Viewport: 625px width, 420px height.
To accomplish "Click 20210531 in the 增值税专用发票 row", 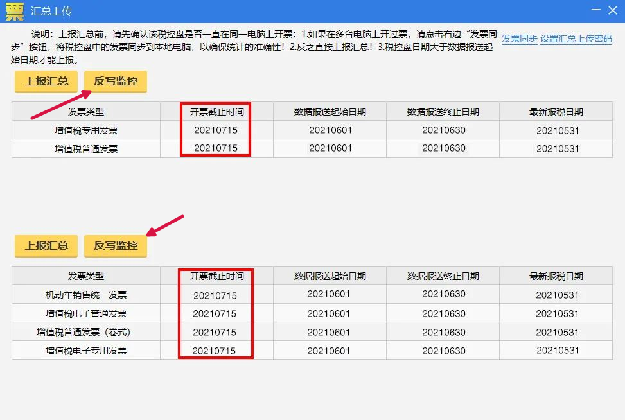I will click(558, 130).
